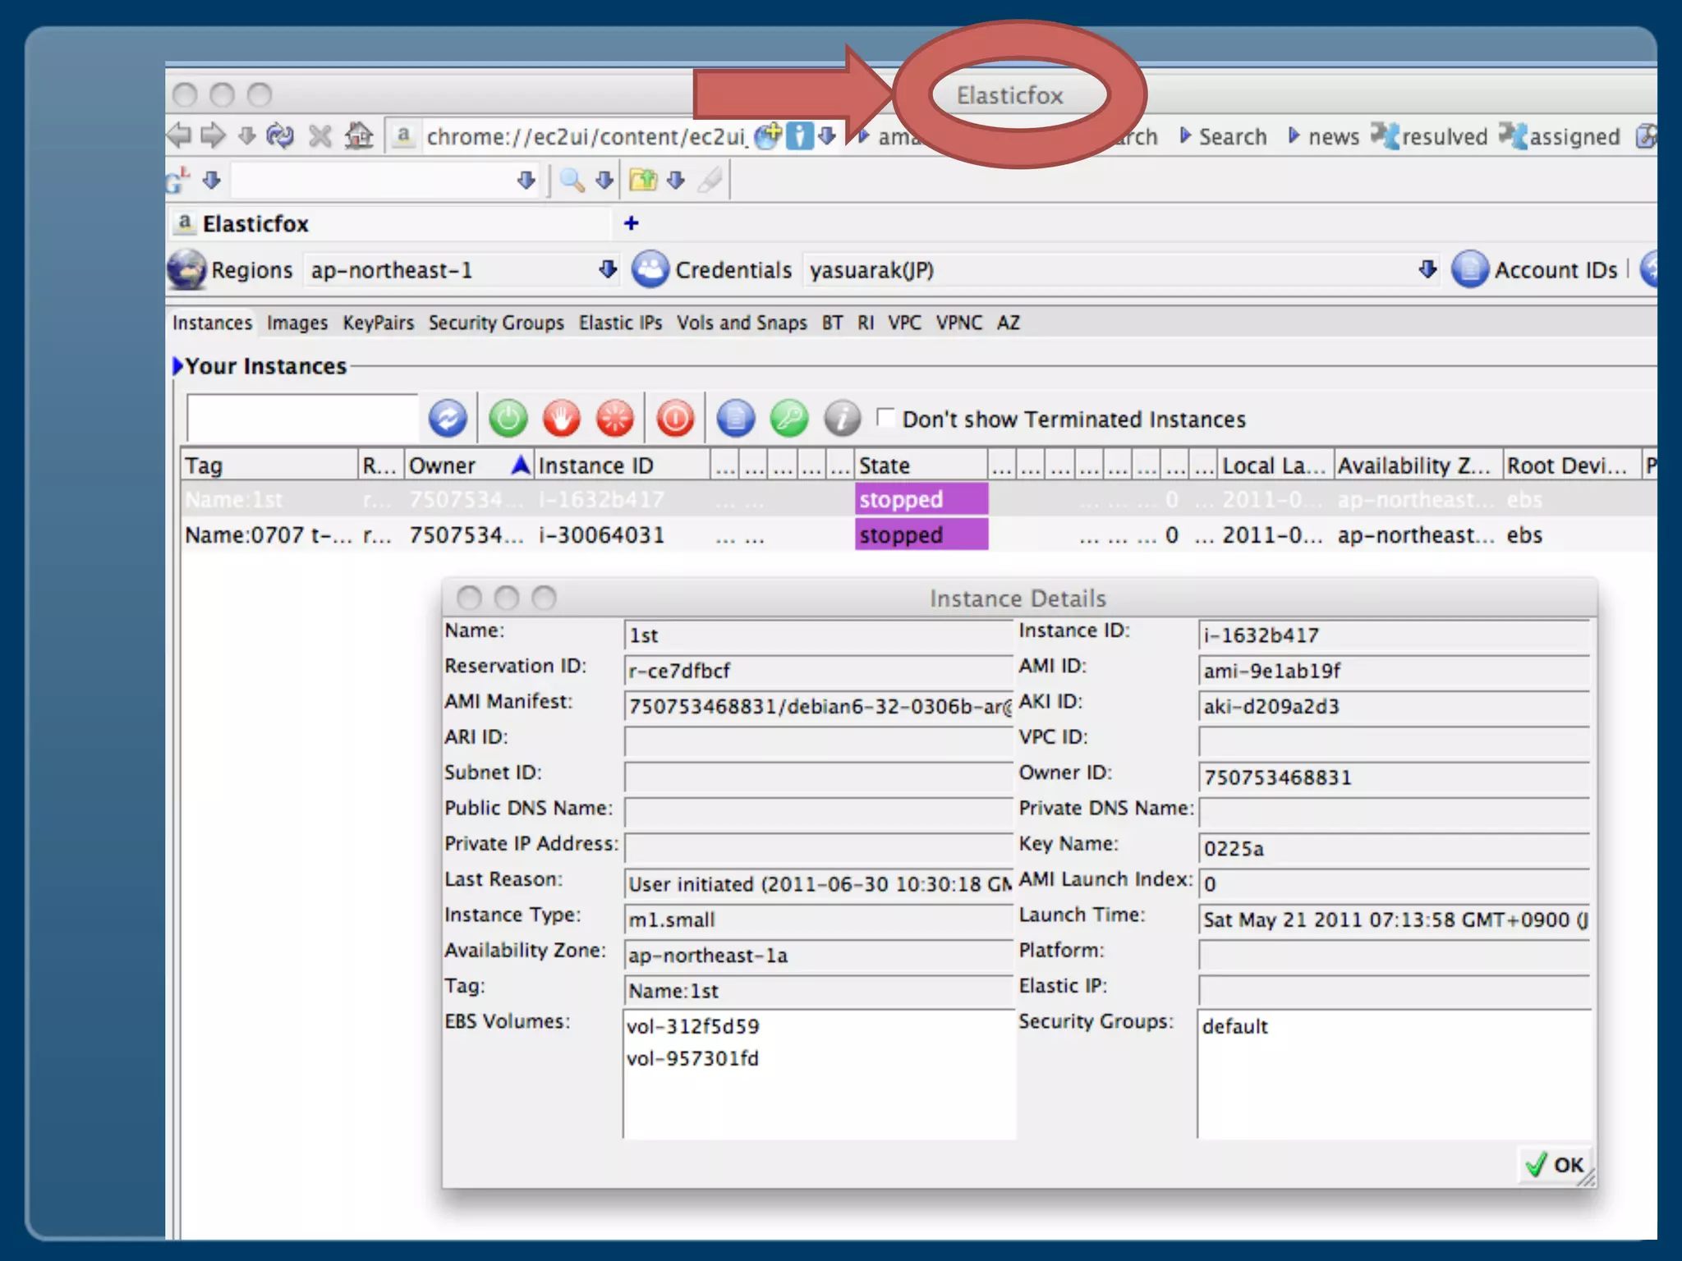This screenshot has height=1261, width=1682.
Task: Click the red starburst reboot icon
Action: [615, 419]
